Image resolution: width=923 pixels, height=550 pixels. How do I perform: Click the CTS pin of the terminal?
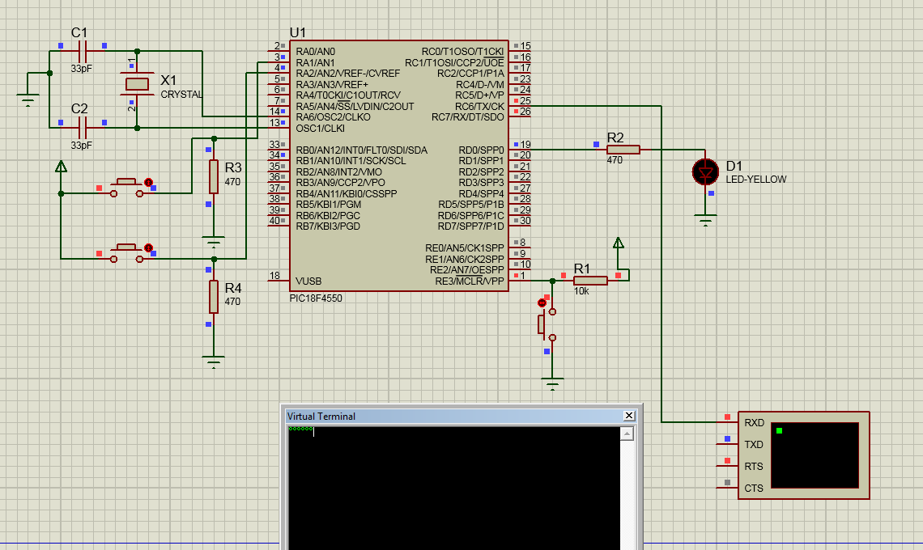(727, 488)
